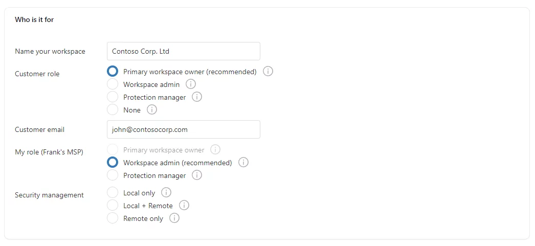
Task: Click info icon beside Primary workspace owner (recommended)
Action: tap(268, 72)
